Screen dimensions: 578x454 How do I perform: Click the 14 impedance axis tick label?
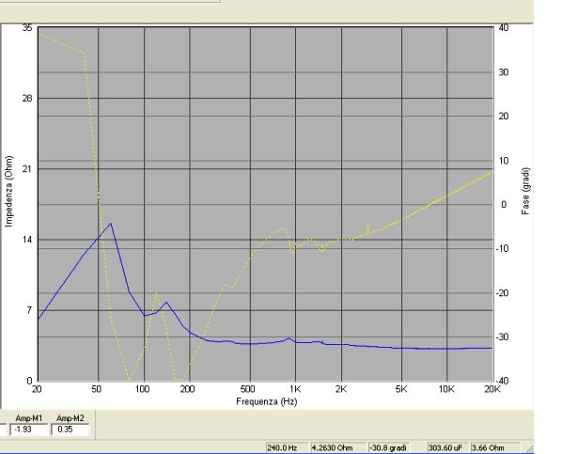(x=27, y=240)
